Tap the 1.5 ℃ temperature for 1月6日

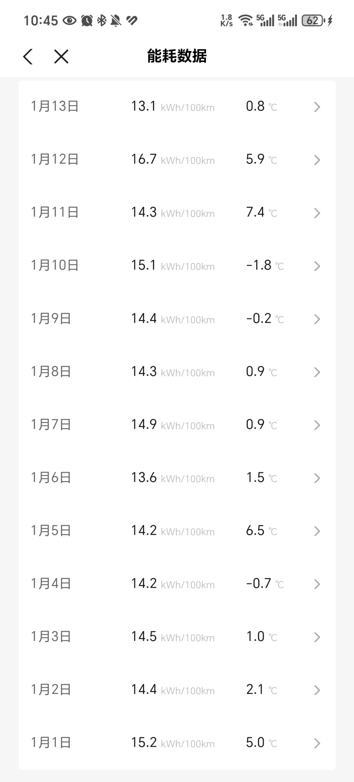pos(262,478)
